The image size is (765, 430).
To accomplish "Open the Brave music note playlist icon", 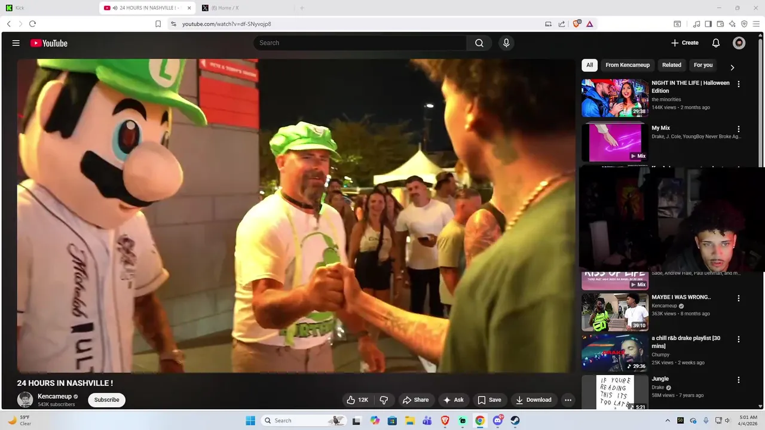I will [x=696, y=24].
